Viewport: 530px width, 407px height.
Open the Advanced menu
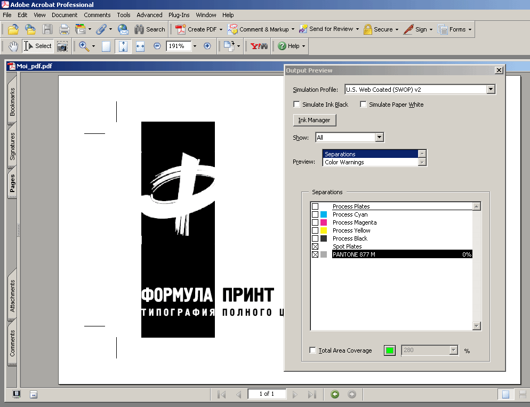tap(149, 15)
